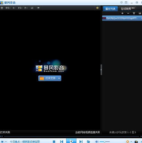Click the minimal-mode rectangle icon in top toolbar
Viewport: 142px width, 143px height.
32,8
